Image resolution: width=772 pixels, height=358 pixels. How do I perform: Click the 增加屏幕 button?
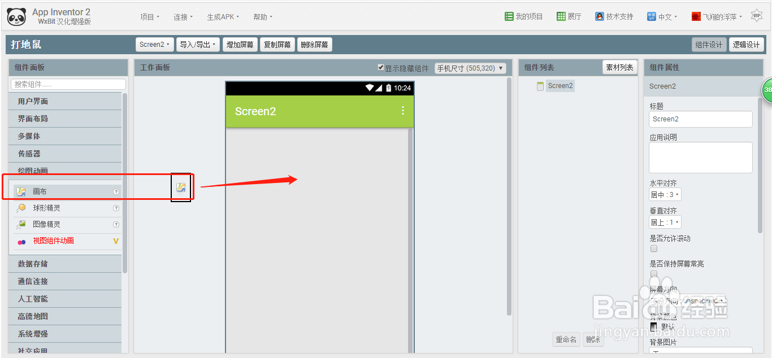(x=240, y=45)
